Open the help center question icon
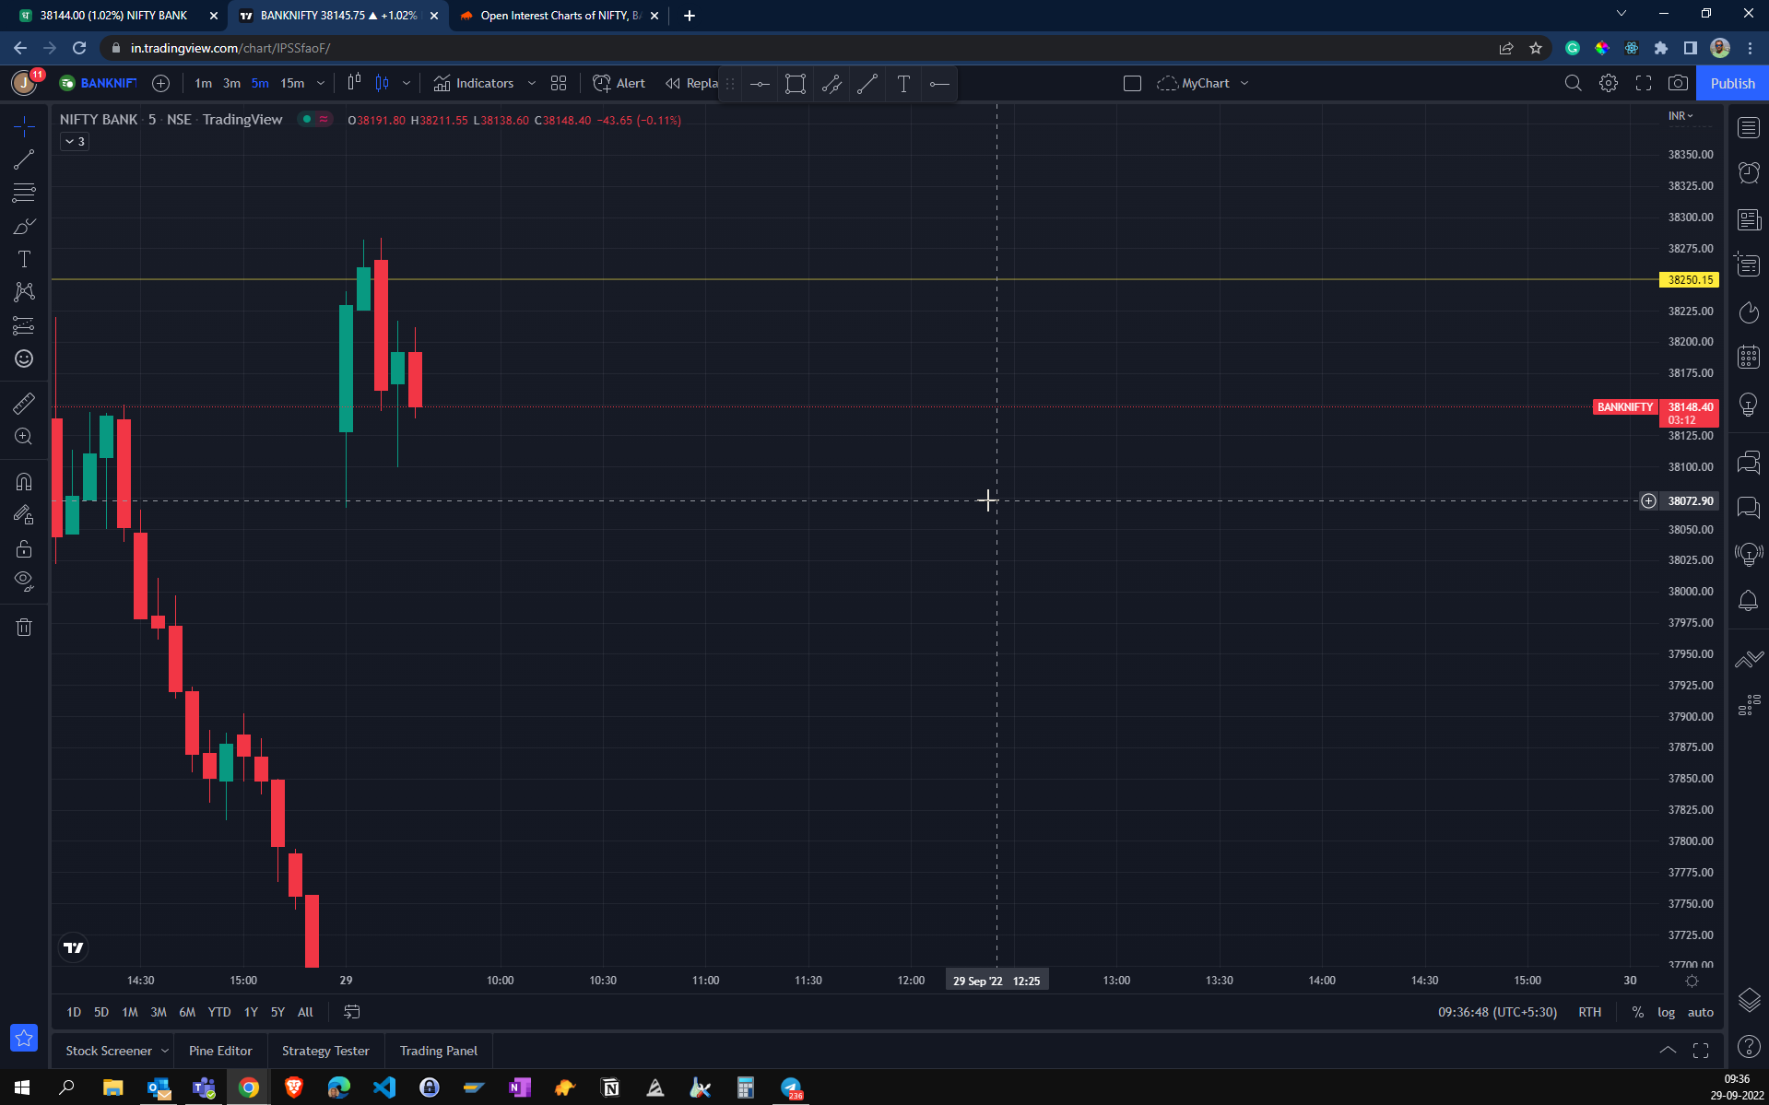 coord(1748,1046)
